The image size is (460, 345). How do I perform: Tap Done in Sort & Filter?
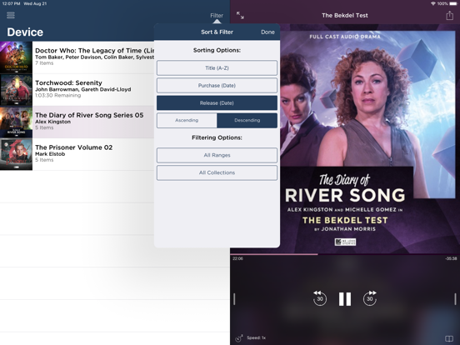pyautogui.click(x=267, y=32)
